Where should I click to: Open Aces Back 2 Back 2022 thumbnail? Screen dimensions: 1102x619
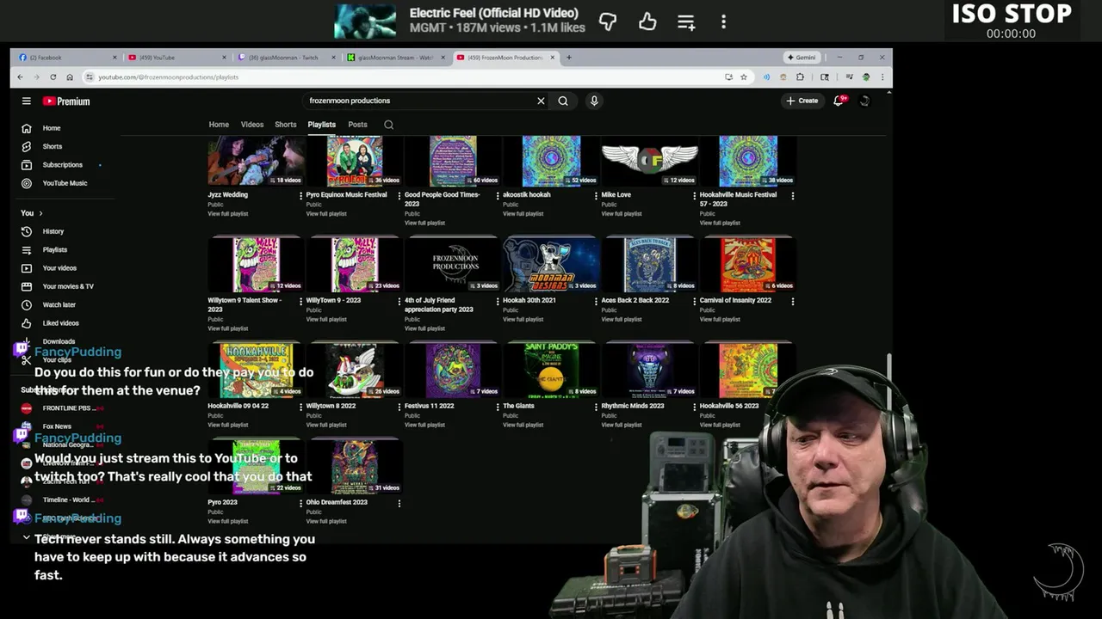[x=649, y=266]
